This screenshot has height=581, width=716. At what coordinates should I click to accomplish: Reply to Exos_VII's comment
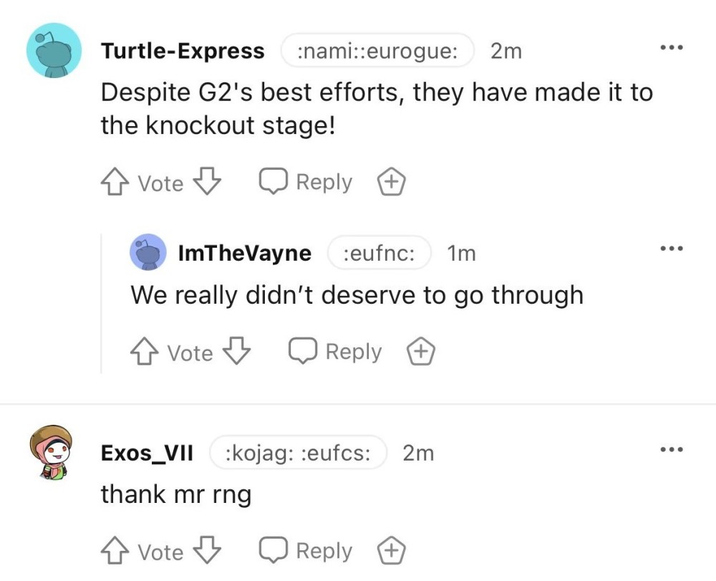pos(306,551)
